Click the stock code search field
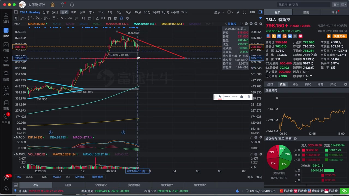This screenshot has height=196, width=349. (x=304, y=5)
